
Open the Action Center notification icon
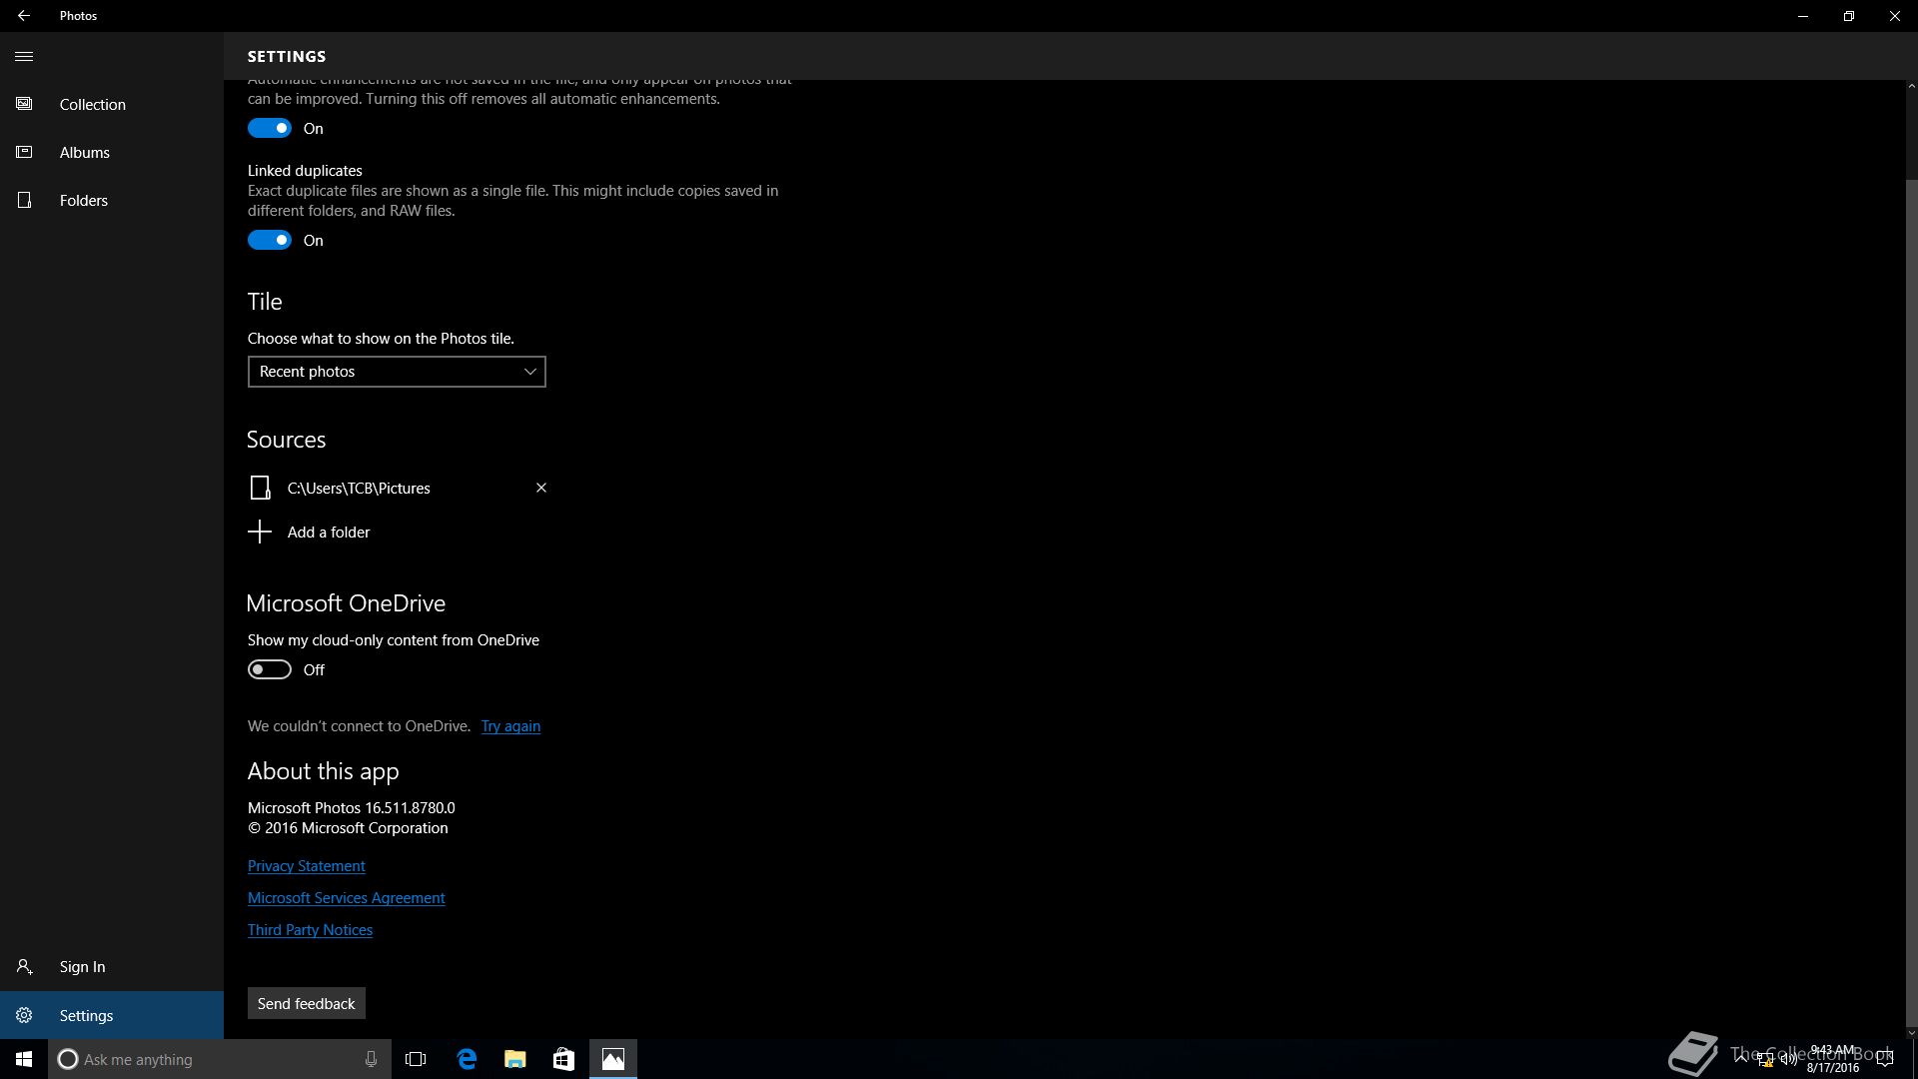point(1885,1059)
